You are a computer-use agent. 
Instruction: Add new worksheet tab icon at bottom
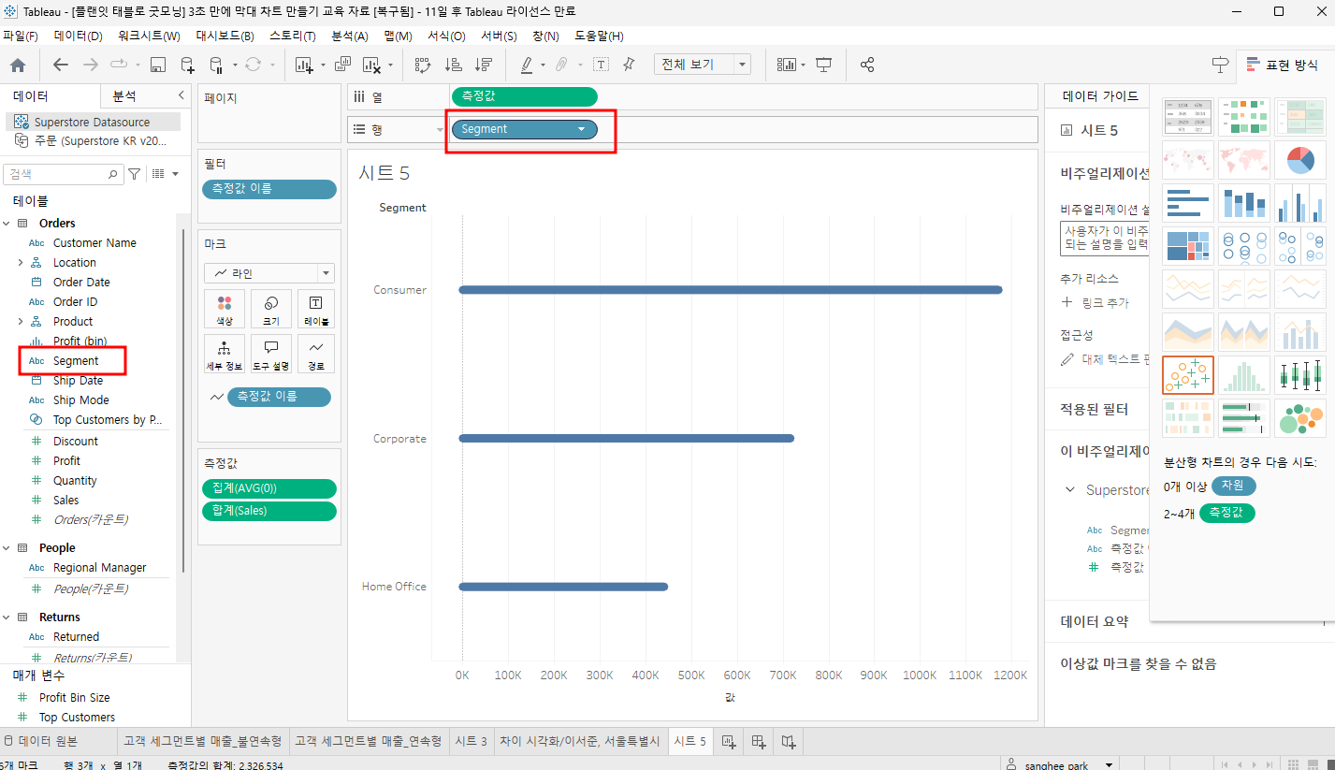[729, 741]
